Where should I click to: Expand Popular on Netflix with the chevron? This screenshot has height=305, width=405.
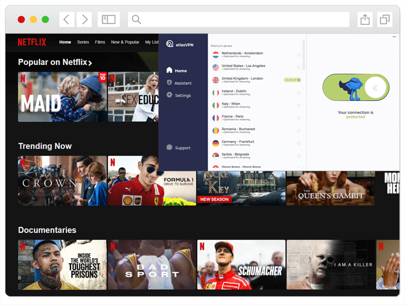(x=90, y=63)
